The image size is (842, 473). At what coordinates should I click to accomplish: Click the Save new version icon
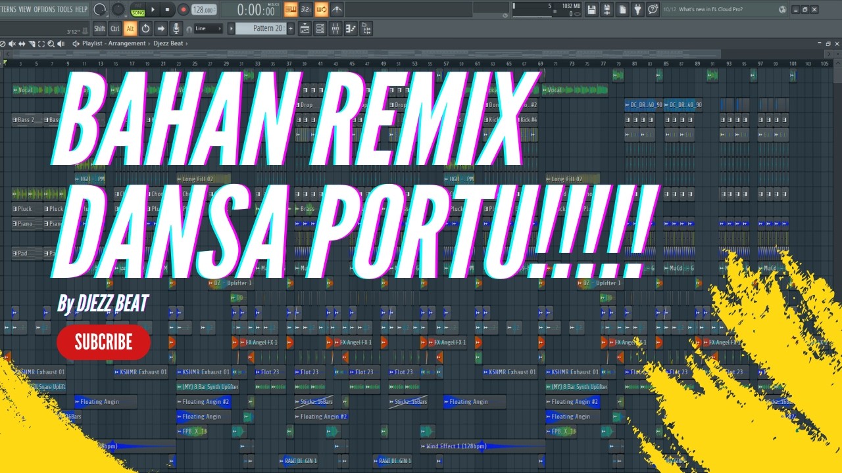pyautogui.click(x=607, y=9)
